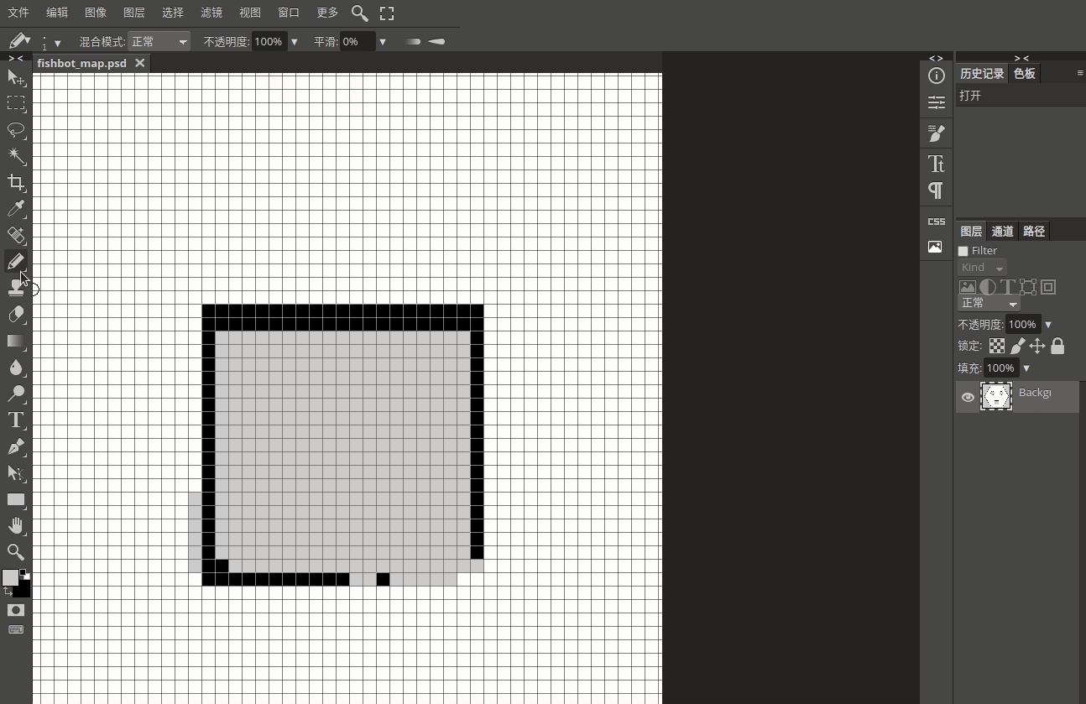Select the Eraser tool
This screenshot has width=1086, height=704.
point(17,315)
